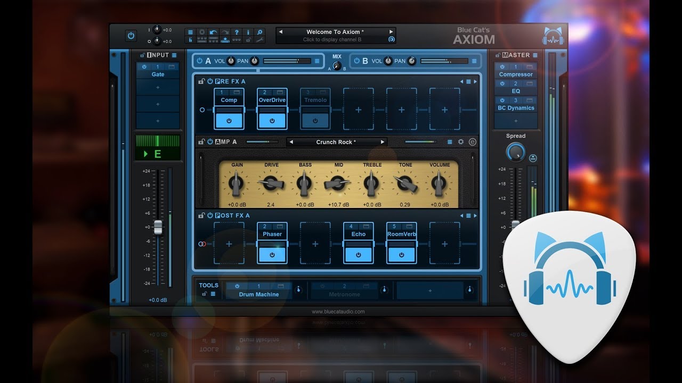The image size is (682, 383).
Task: Click the Redo arrow icon
Action: pyautogui.click(x=225, y=32)
